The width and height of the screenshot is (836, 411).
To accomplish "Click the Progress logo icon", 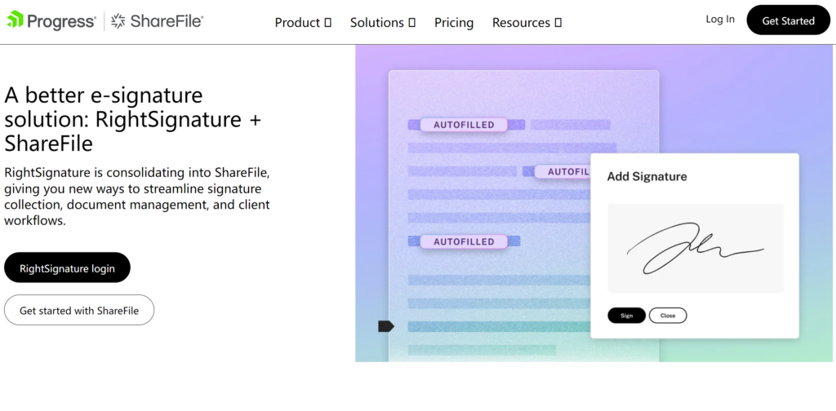I will [15, 20].
